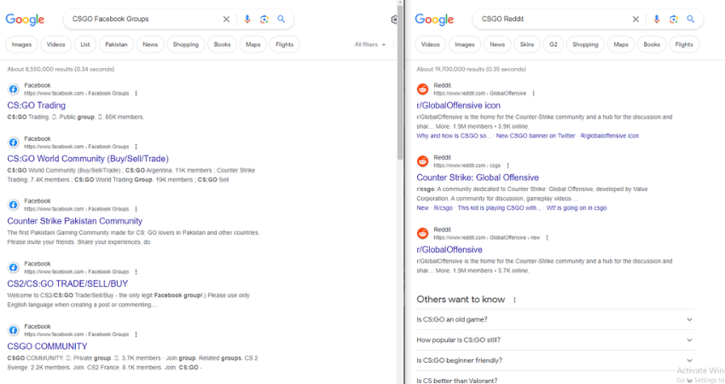The image size is (725, 384).
Task: Open the three-dot menu for CS:GO World Community result
Action: click(x=136, y=147)
